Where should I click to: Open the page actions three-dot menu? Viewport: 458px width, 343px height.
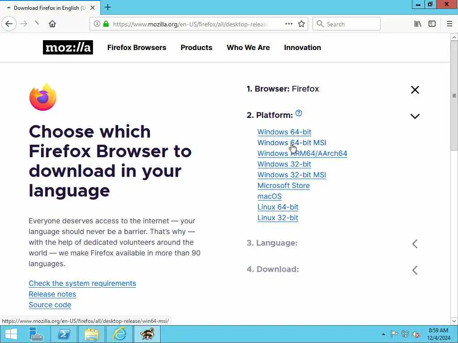click(289, 24)
